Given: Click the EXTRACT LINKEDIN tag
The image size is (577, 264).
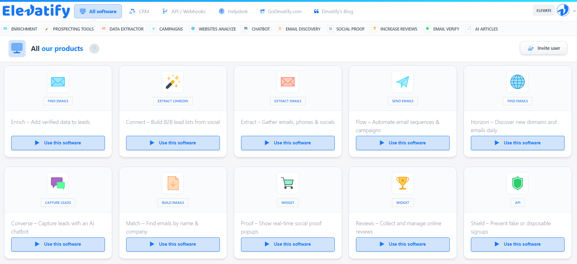Looking at the screenshot, I should 173,101.
